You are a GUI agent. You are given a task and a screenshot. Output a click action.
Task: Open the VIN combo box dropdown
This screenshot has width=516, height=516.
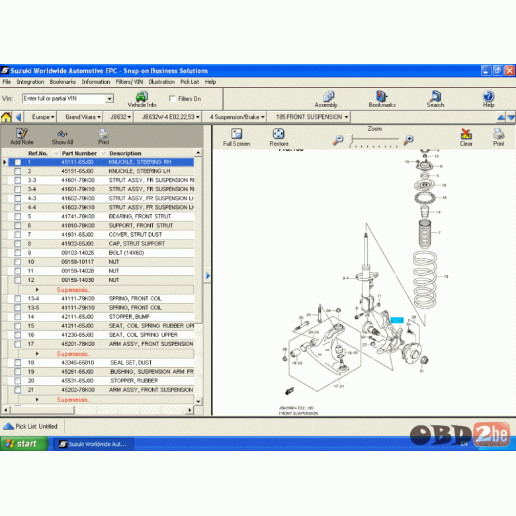(x=110, y=99)
